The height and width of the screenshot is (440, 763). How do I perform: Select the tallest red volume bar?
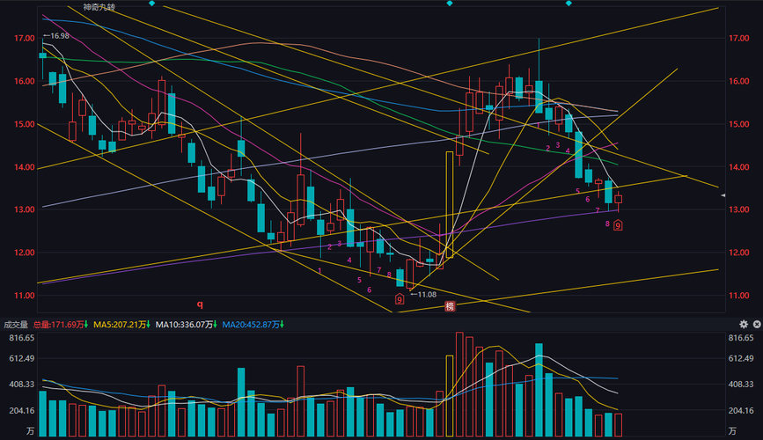click(x=459, y=384)
